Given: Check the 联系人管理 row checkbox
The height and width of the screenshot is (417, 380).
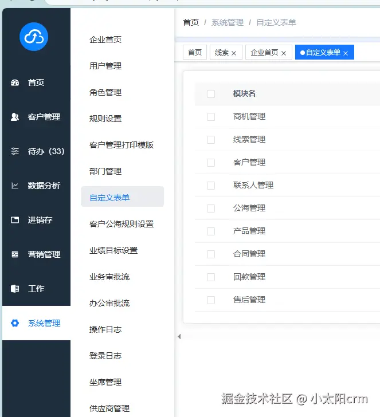Looking at the screenshot, I should (211, 186).
